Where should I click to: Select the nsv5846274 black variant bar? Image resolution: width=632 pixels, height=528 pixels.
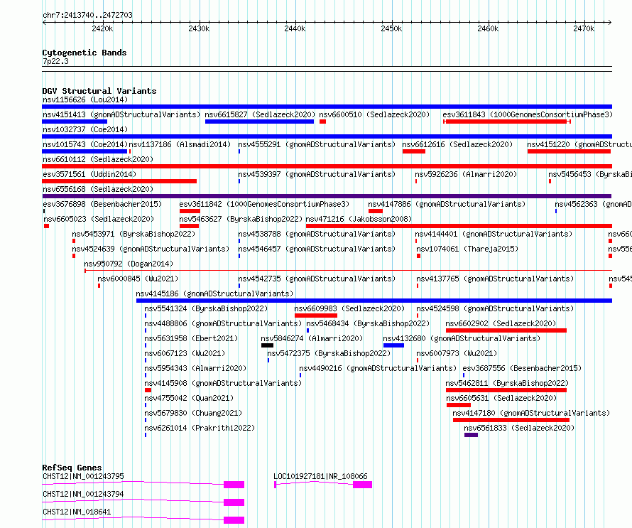pos(267,345)
